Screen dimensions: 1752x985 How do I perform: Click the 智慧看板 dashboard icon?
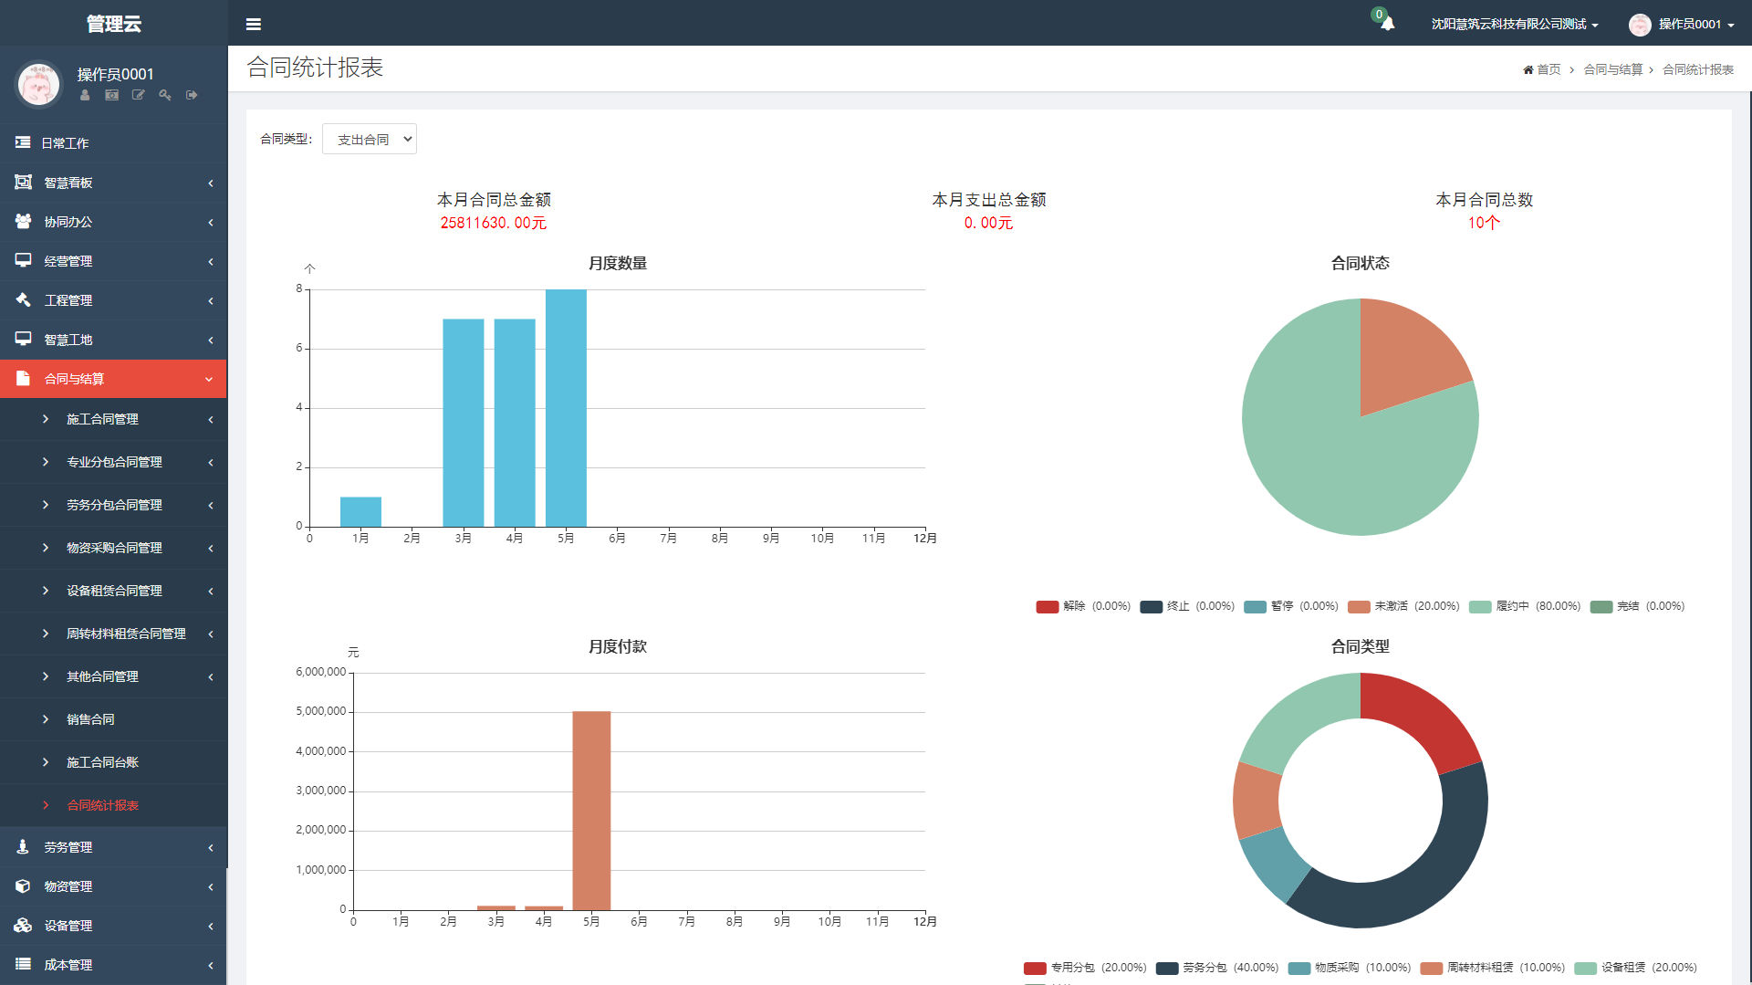23,183
